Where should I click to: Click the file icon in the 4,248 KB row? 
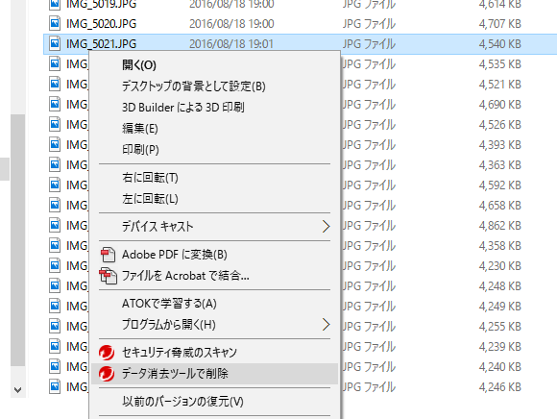pyautogui.click(x=55, y=285)
